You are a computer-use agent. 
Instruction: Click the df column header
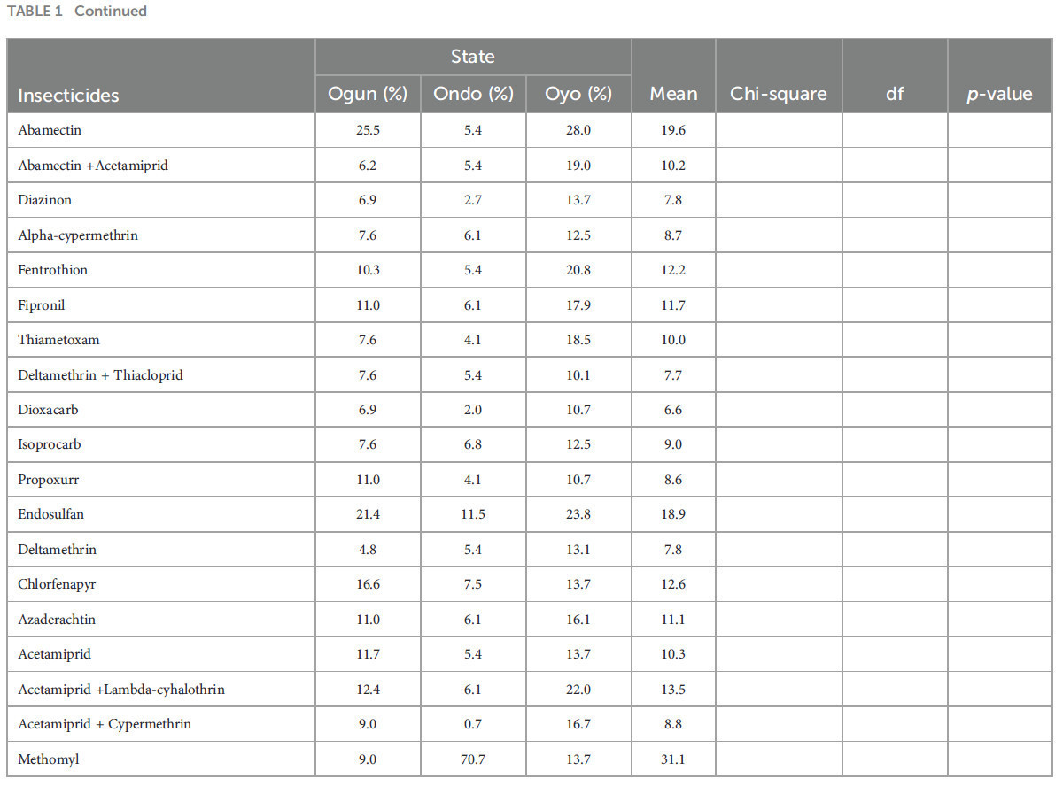(x=895, y=94)
